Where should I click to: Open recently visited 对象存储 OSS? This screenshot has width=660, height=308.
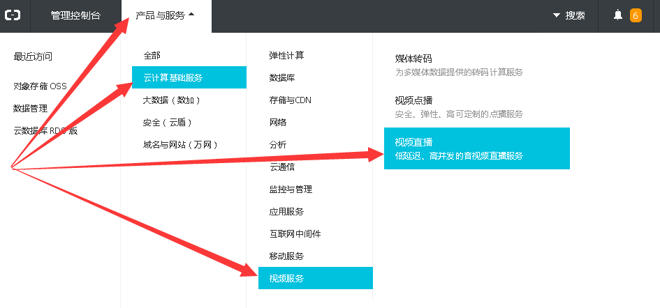(x=40, y=86)
